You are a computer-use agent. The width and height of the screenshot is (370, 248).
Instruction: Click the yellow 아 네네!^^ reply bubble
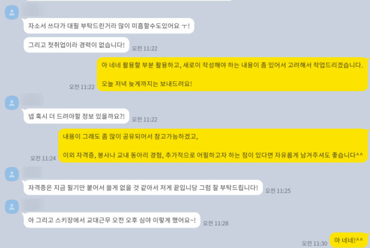point(348,240)
